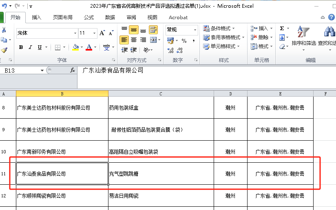The image size is (336, 210).
Task: Switch to the 插入 ribbon tab
Action: [37, 18]
